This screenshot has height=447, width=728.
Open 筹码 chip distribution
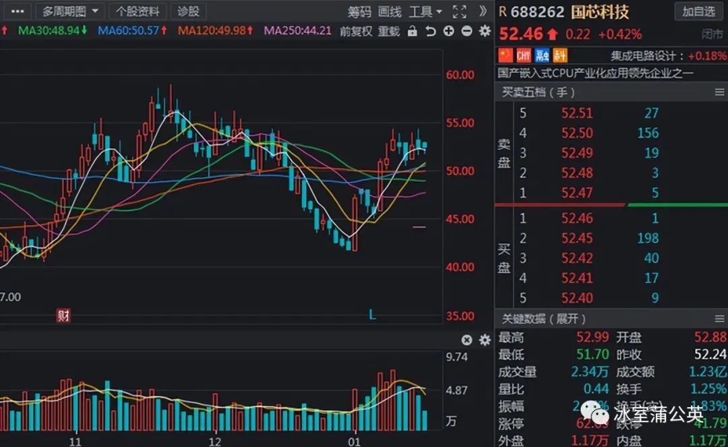click(359, 11)
